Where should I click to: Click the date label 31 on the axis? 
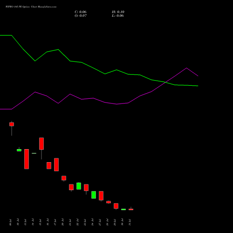130,222
